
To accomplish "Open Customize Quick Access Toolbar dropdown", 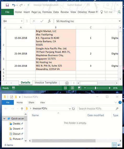I will click(x=28, y=5).
